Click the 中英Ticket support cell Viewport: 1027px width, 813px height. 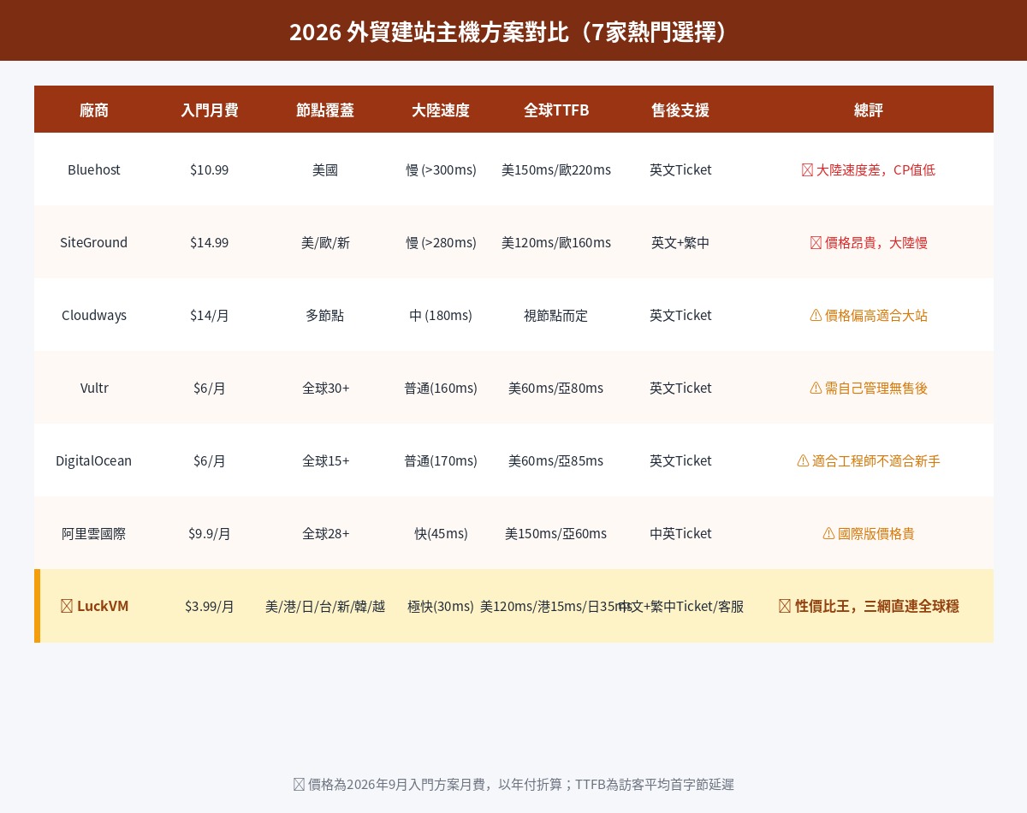(680, 533)
